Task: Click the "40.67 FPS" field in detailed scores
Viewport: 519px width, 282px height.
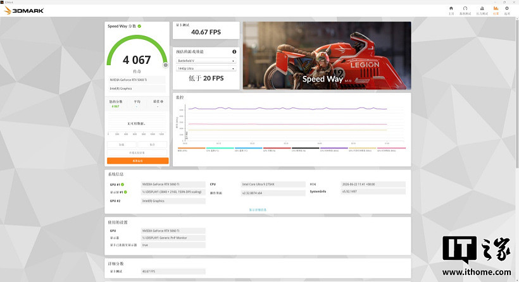Action: [x=173, y=271]
